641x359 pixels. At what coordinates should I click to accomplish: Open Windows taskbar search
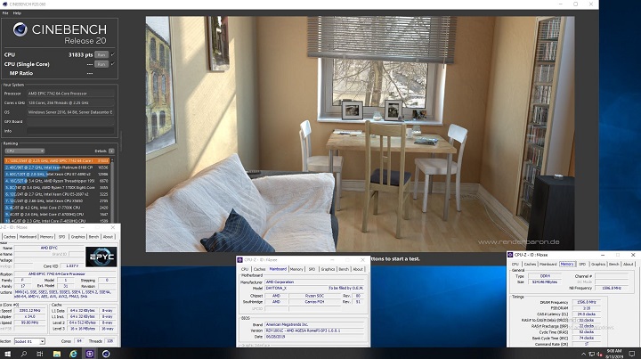[24, 354]
